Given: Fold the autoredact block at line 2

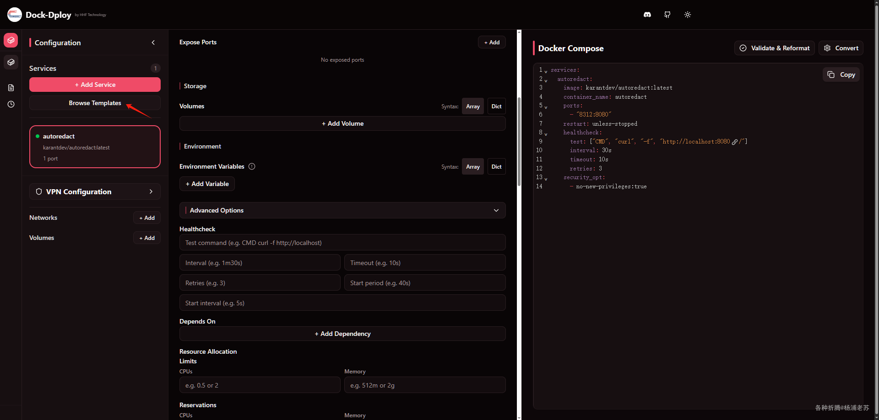Looking at the screenshot, I should click(x=546, y=80).
